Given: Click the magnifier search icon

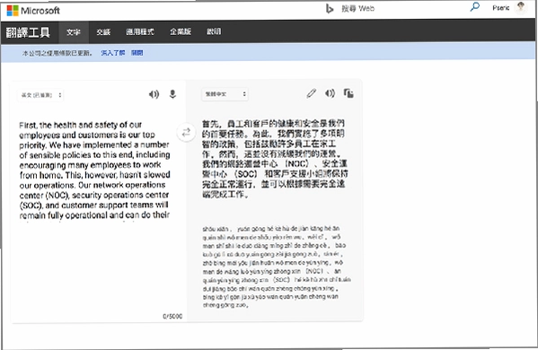Looking at the screenshot, I should [475, 7].
